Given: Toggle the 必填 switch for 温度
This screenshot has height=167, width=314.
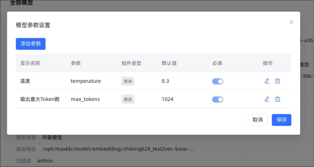Looking at the screenshot, I should [217, 81].
